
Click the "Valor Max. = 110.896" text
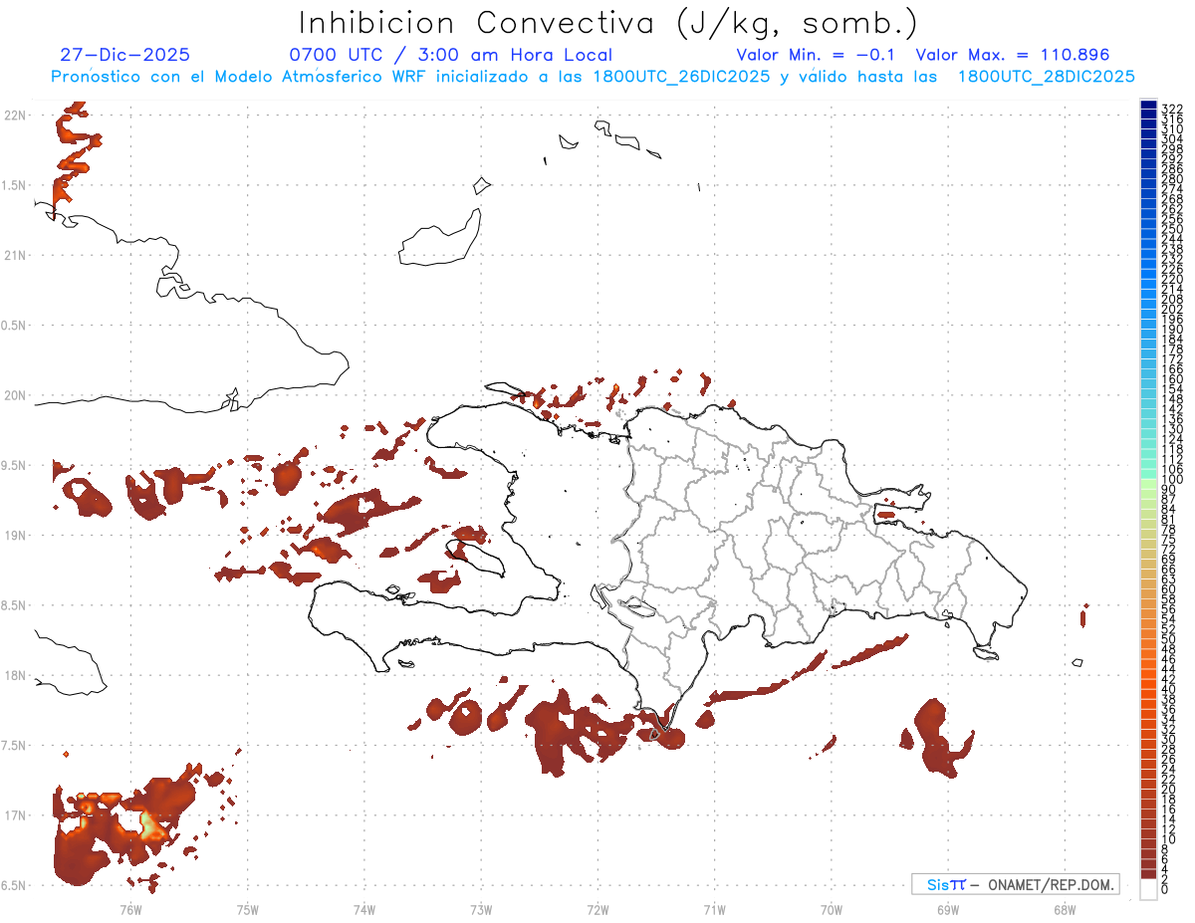click(1012, 55)
